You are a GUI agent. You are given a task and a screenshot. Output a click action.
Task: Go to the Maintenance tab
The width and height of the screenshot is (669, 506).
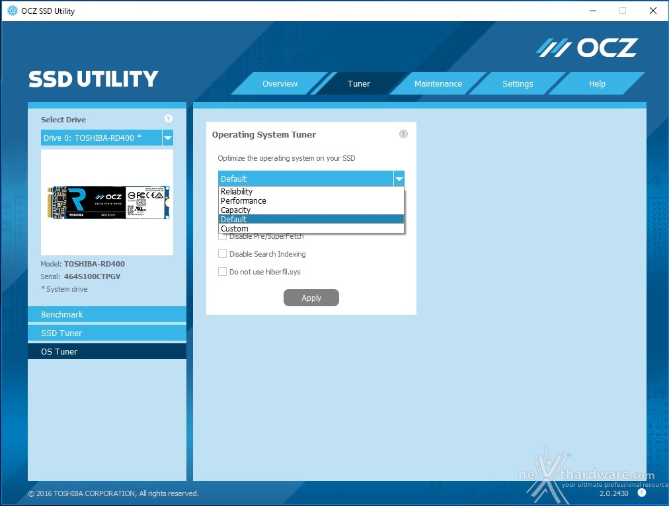click(438, 84)
